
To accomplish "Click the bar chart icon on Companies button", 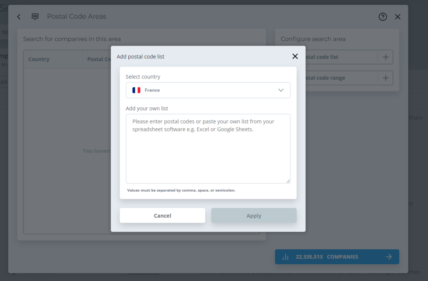I will 285,257.
